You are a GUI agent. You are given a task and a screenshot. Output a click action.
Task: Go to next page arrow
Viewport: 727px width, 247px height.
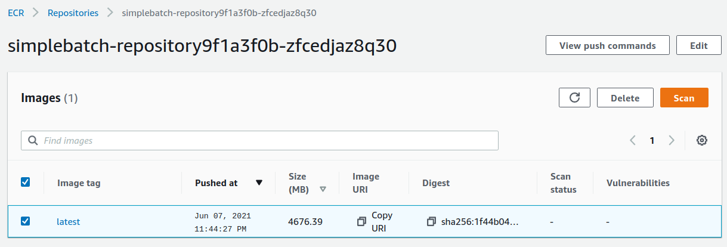point(672,140)
